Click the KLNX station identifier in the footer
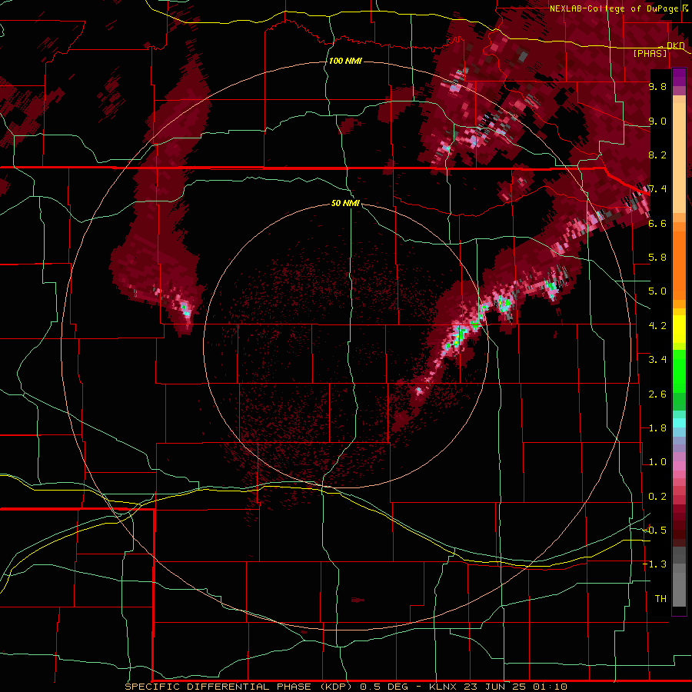This screenshot has height=692, width=692. coord(444,687)
